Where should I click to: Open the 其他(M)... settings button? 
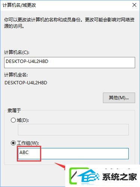pos(119,98)
